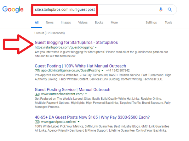Open the Books tab
This screenshot has height=141, width=189.
click(99, 23)
